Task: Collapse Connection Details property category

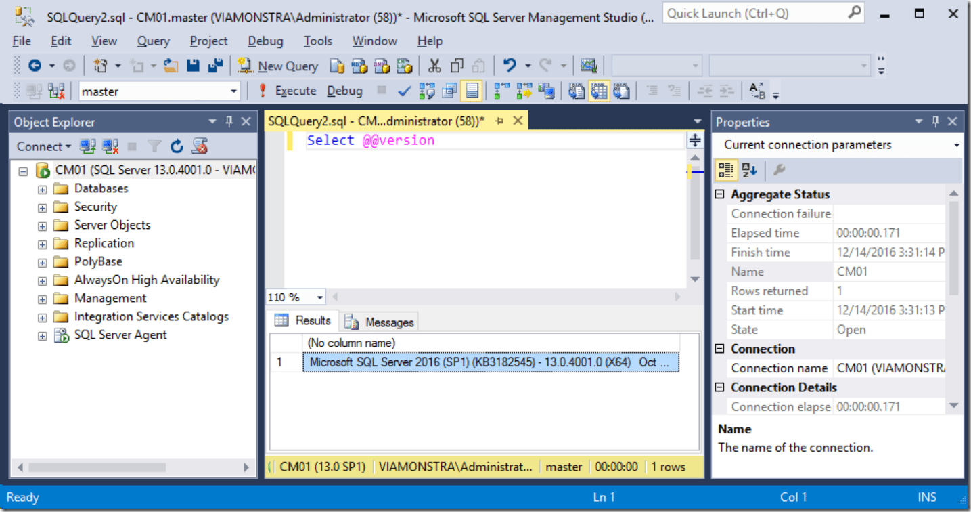Action: coord(720,387)
